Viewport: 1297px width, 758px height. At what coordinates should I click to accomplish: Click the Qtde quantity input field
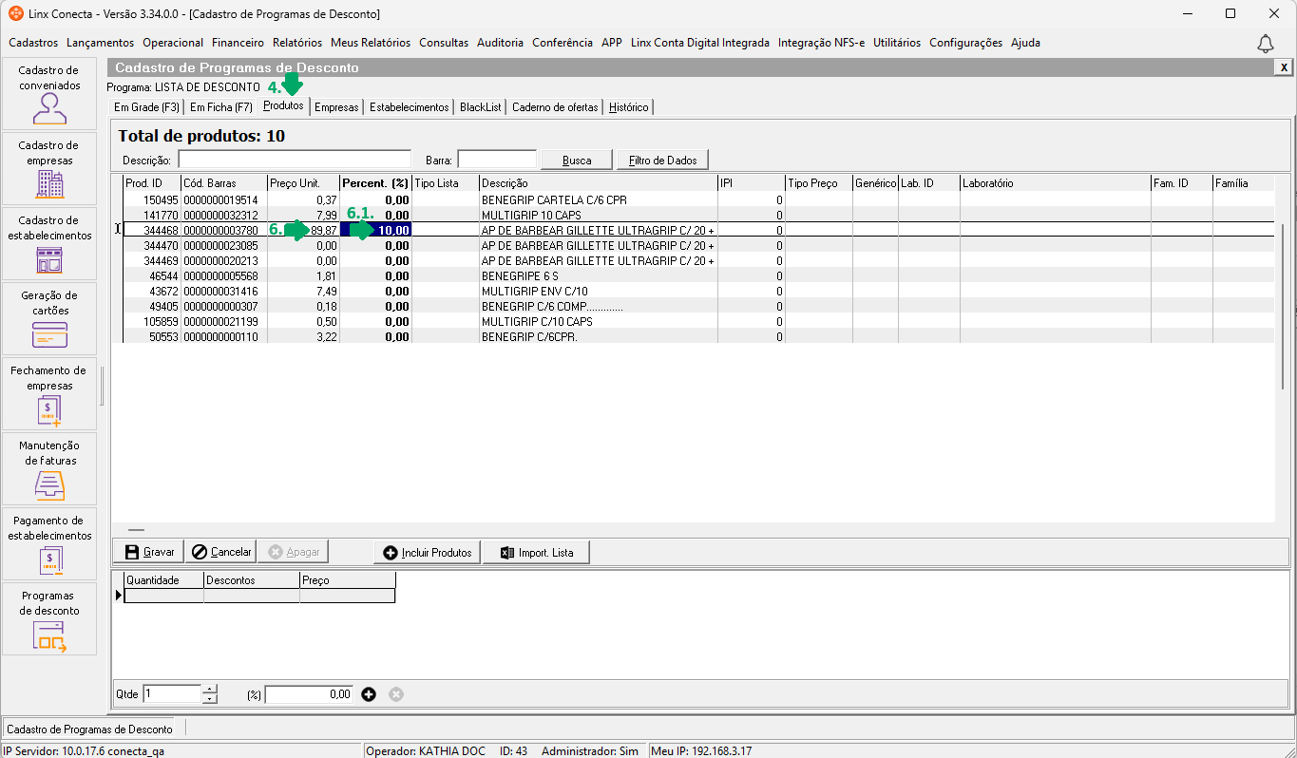click(172, 694)
